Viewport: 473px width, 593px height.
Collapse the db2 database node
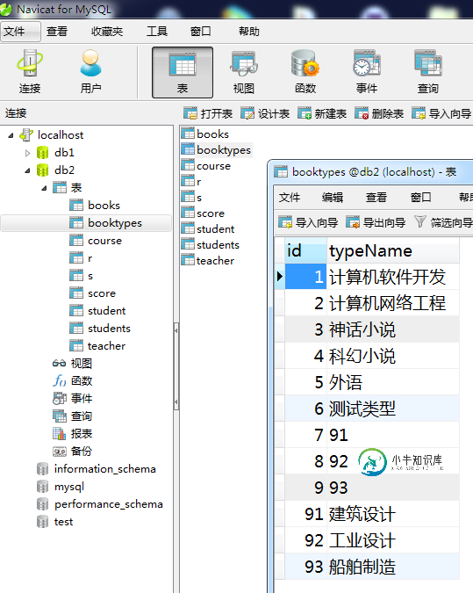[x=27, y=170]
